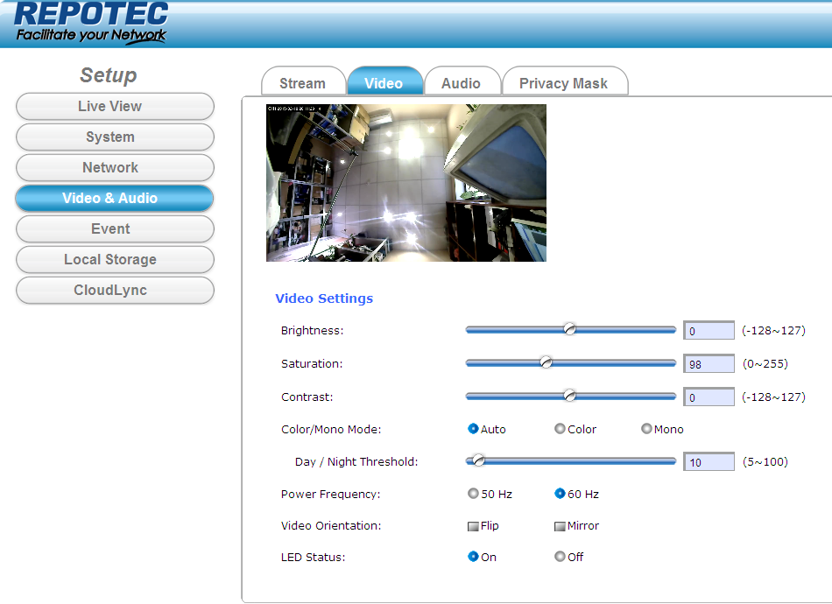Switch to the Stream tab
The height and width of the screenshot is (604, 832).
click(x=302, y=83)
